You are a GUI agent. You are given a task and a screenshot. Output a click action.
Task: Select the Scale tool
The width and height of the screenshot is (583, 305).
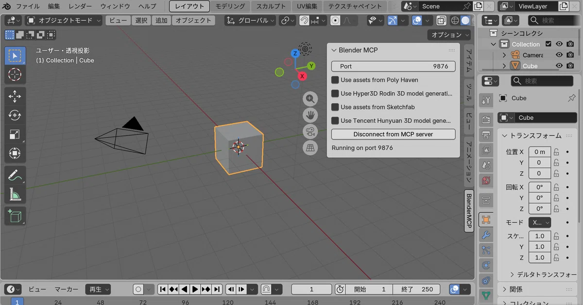pos(15,134)
